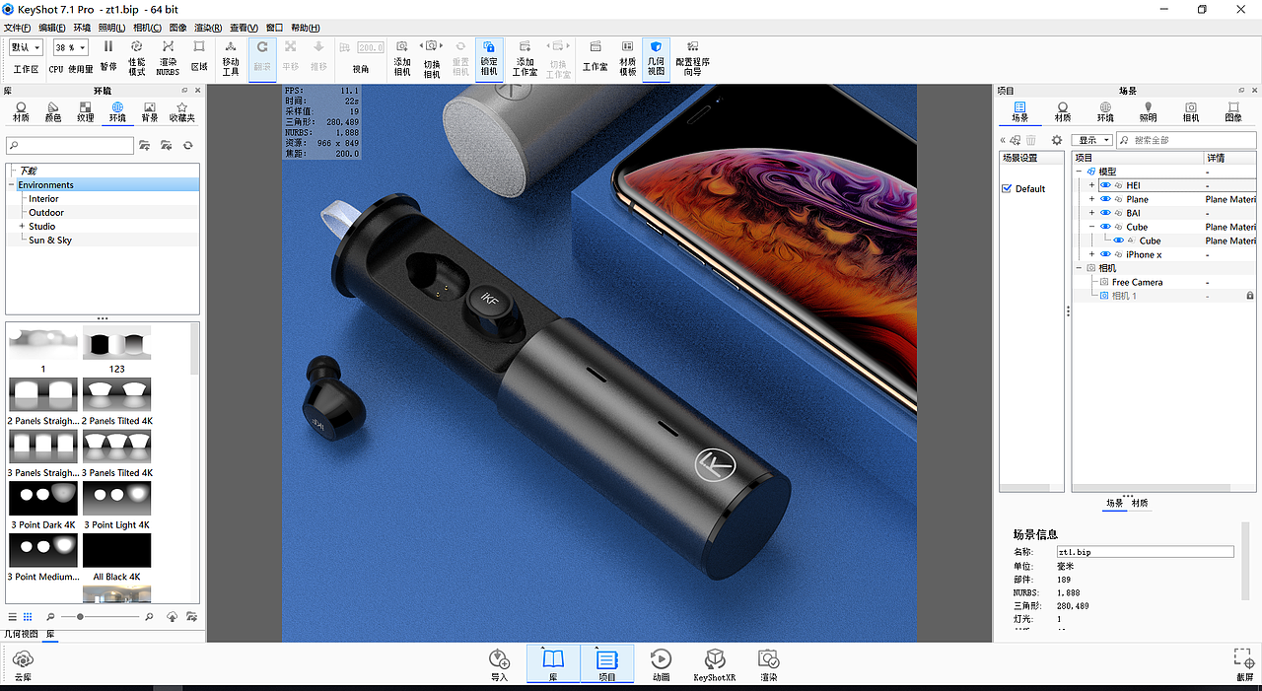Expand the Studio environments folder

[22, 227]
